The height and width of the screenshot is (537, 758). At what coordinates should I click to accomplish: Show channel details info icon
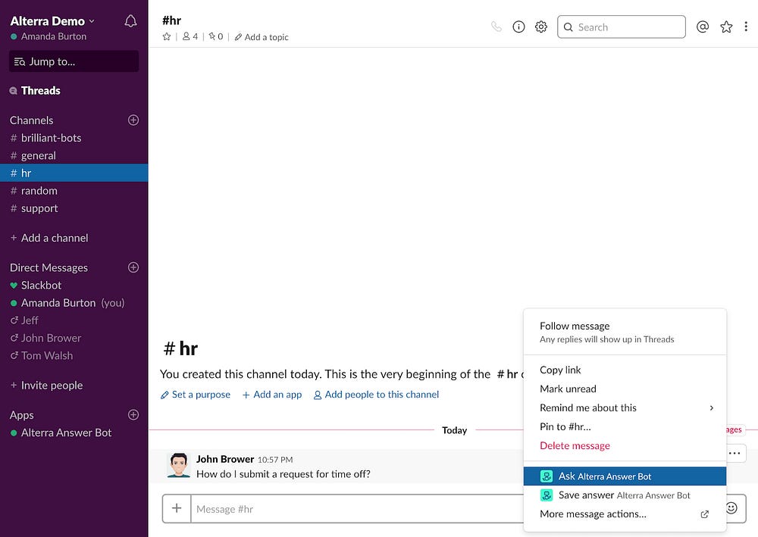click(518, 27)
